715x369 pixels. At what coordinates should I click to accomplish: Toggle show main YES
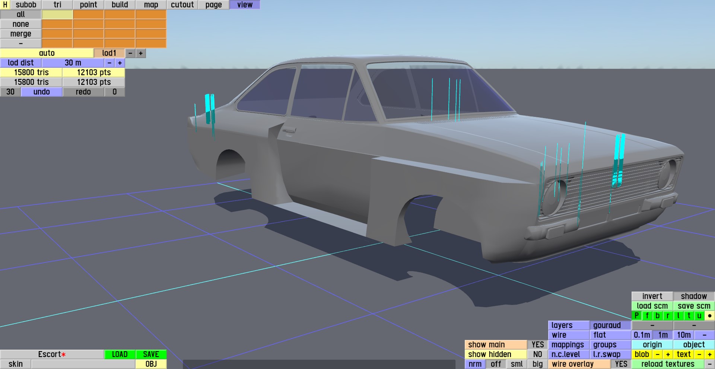538,345
